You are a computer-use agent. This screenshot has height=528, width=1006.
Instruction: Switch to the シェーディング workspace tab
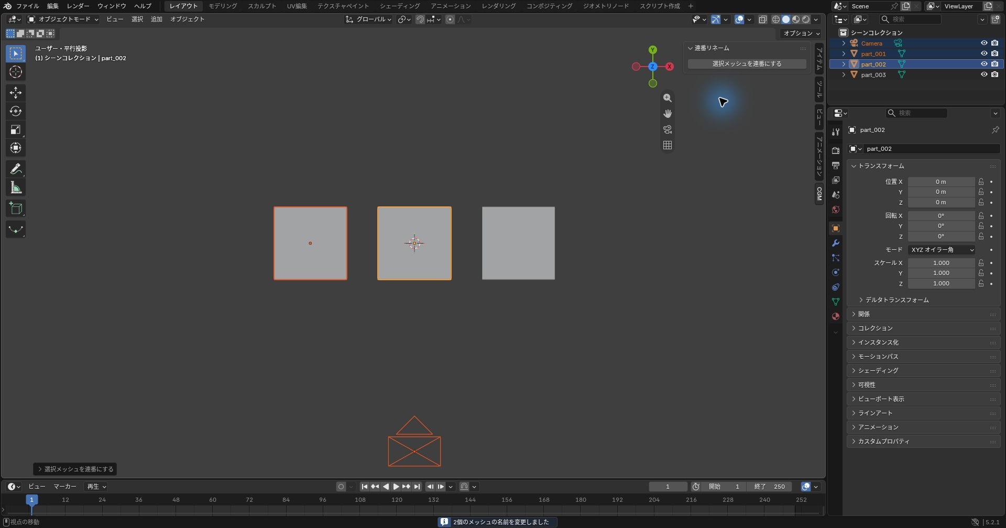coord(400,6)
